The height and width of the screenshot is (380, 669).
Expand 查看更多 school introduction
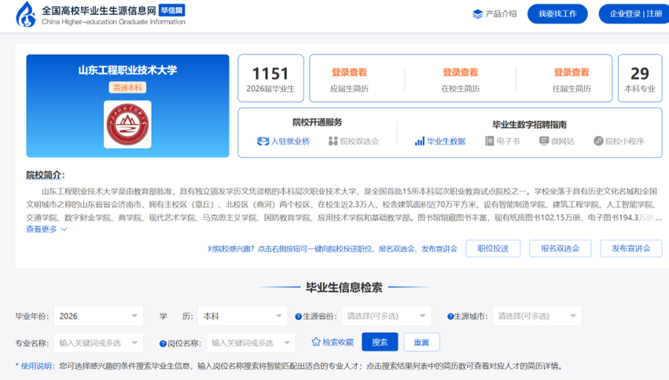point(46,229)
